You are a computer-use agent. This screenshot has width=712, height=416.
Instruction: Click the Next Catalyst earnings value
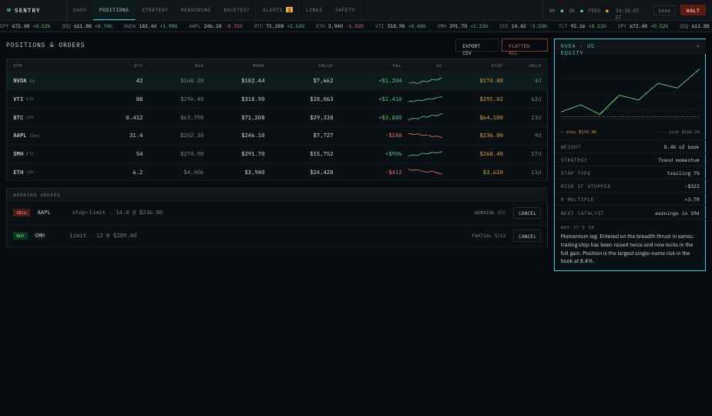click(x=677, y=213)
